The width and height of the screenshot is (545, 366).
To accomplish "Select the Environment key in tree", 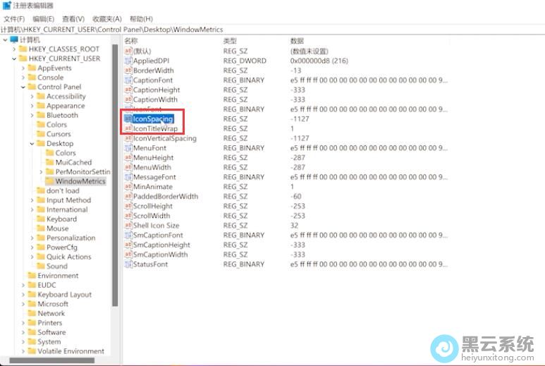I will (58, 276).
